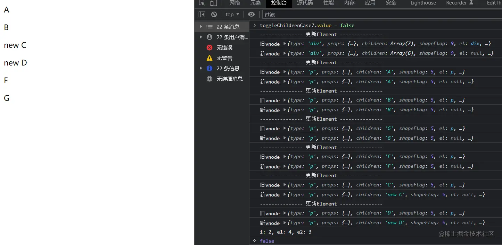Click paragraph B on the page
The width and height of the screenshot is (502, 245).
[6, 27]
